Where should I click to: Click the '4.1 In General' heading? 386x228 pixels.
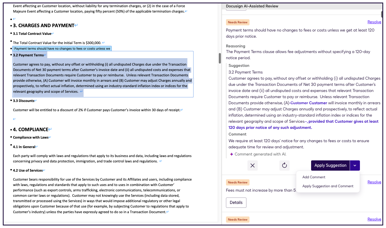(24, 147)
